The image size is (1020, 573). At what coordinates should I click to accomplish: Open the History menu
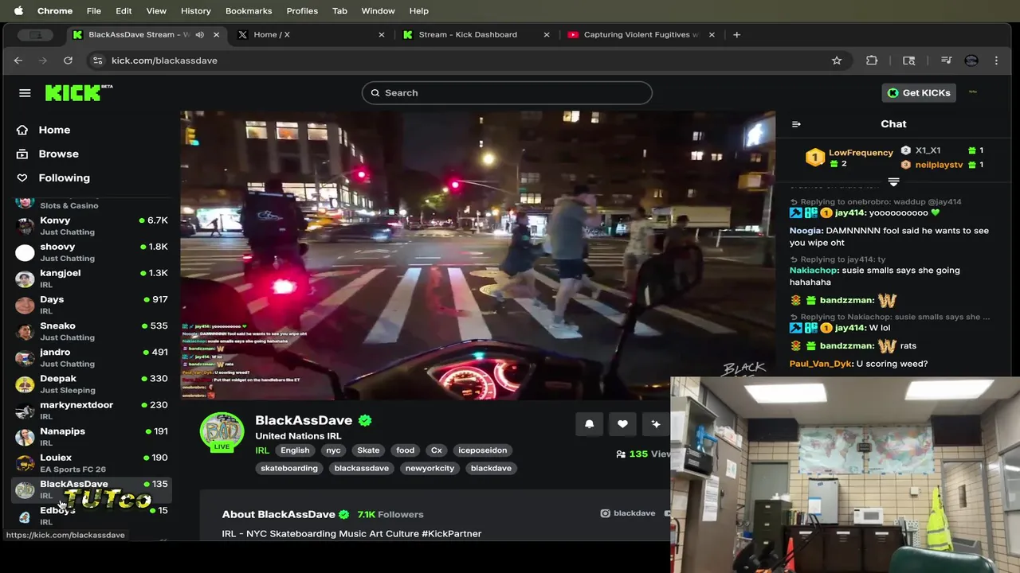click(x=195, y=10)
